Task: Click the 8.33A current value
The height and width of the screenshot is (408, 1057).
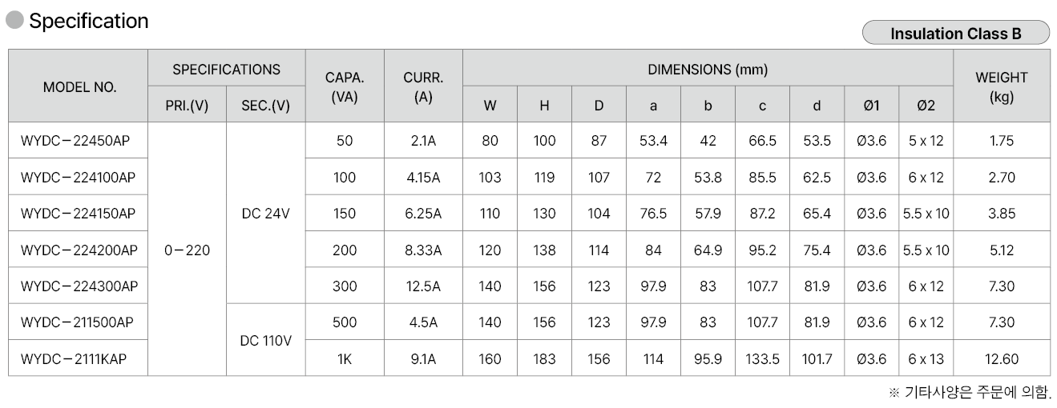Action: click(423, 250)
